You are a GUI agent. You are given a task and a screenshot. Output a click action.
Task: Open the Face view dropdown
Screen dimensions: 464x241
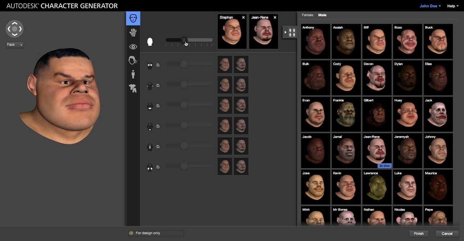click(15, 45)
